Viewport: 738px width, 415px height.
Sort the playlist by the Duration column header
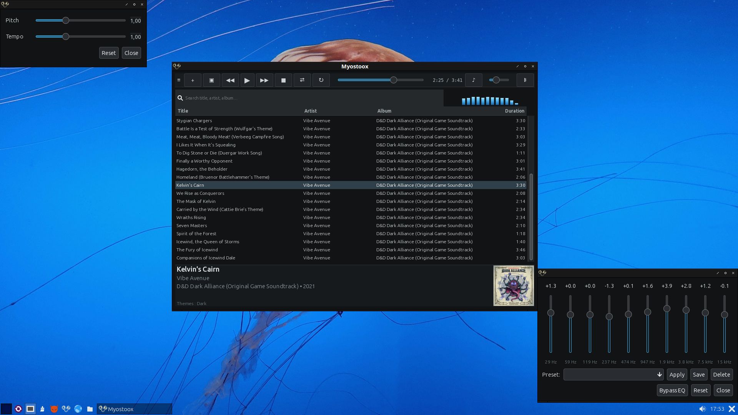click(514, 111)
